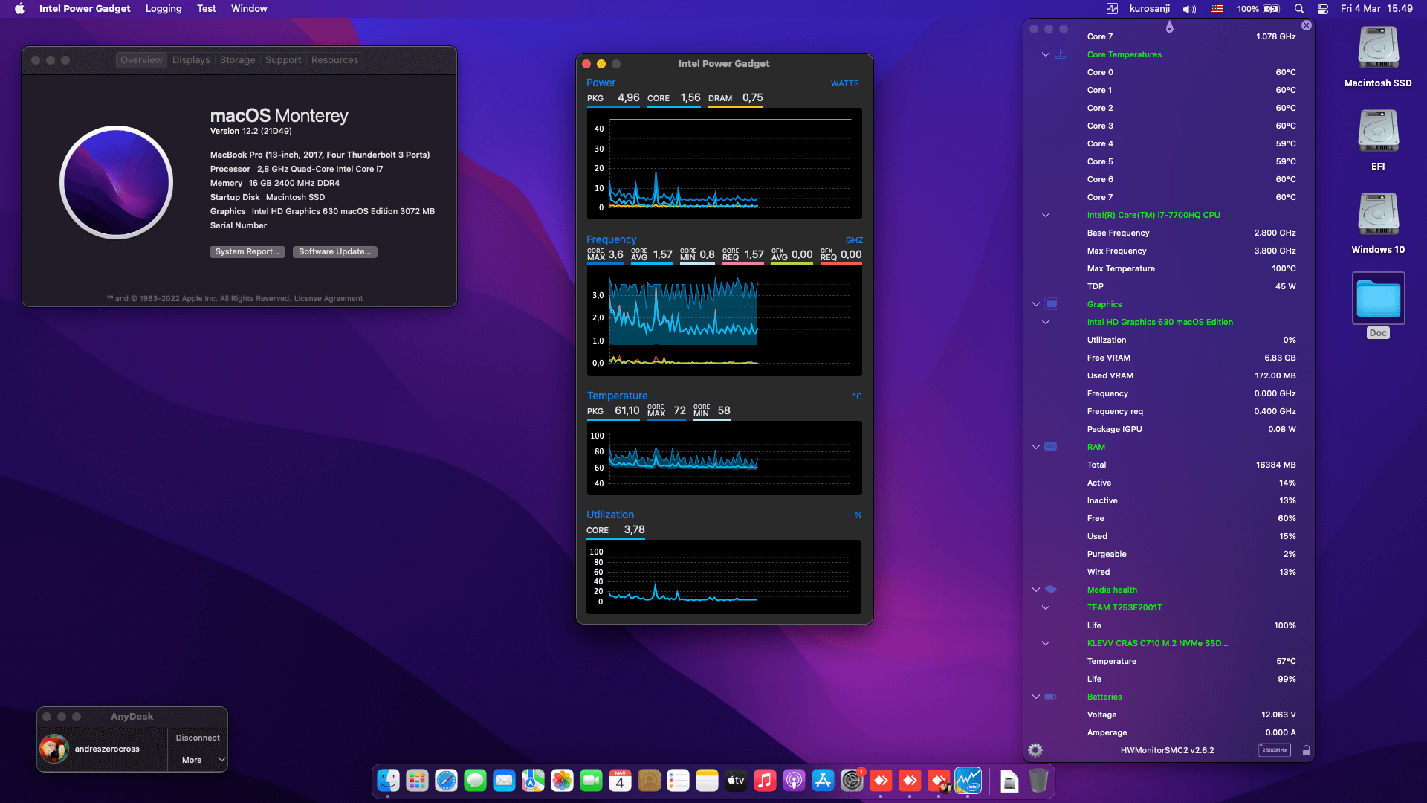1427x803 pixels.
Task: Collapse the Core Temperatures section
Action: (1045, 54)
